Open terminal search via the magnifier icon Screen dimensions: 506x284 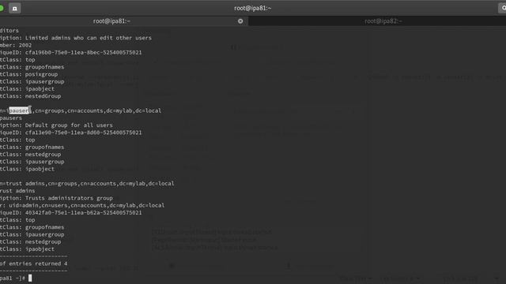coord(503,8)
